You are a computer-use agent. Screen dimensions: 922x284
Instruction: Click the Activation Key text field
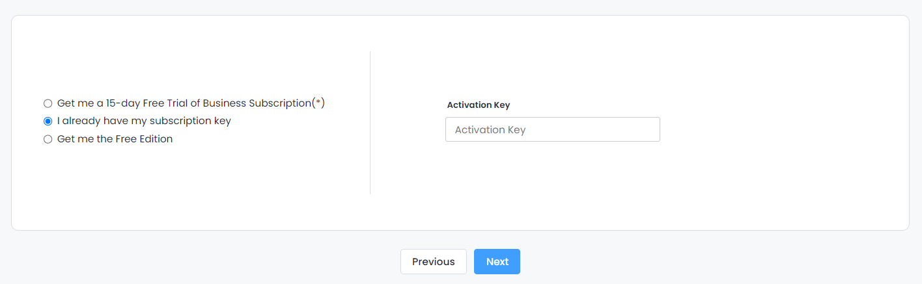tap(552, 129)
